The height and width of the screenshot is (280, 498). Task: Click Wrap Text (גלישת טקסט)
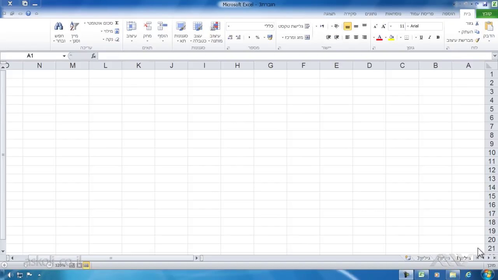point(294,26)
